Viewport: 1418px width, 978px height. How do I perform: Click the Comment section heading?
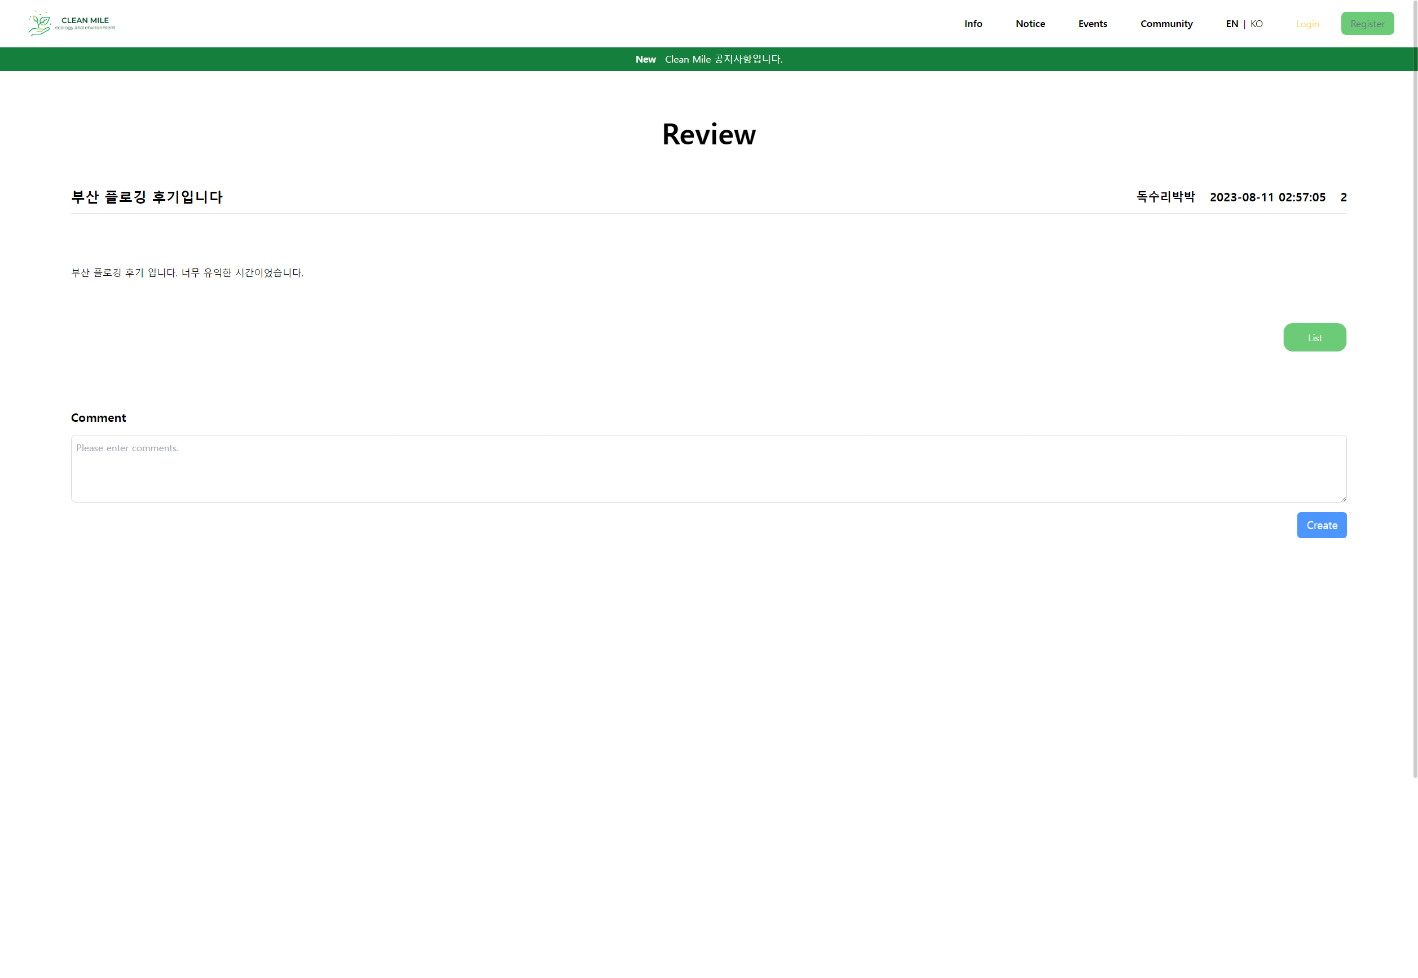(99, 417)
